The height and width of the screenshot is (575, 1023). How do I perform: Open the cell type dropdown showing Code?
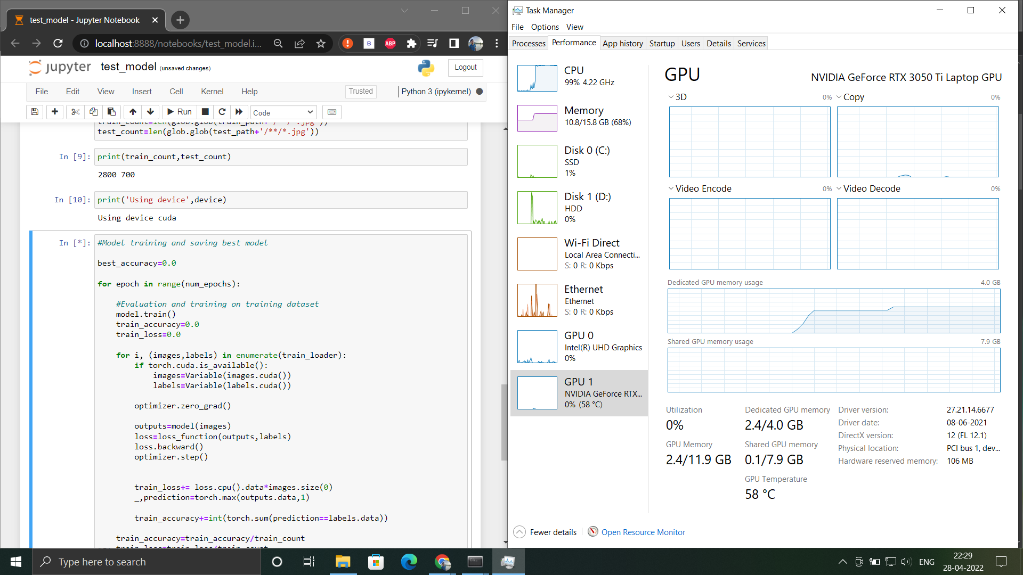[x=283, y=112]
